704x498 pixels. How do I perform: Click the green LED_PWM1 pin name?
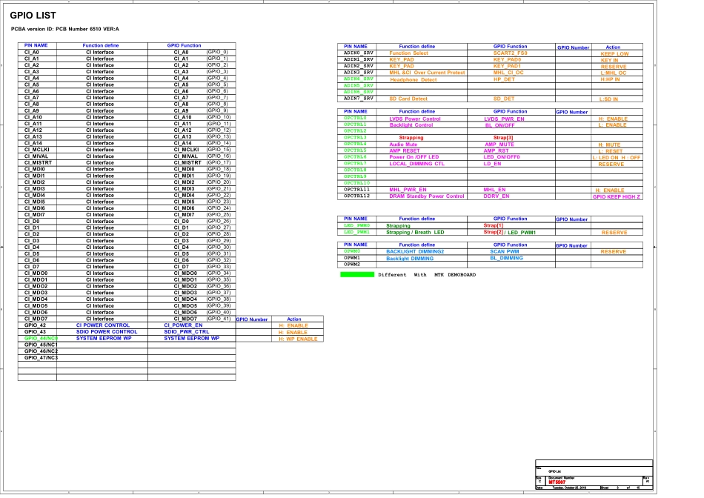pos(356,232)
